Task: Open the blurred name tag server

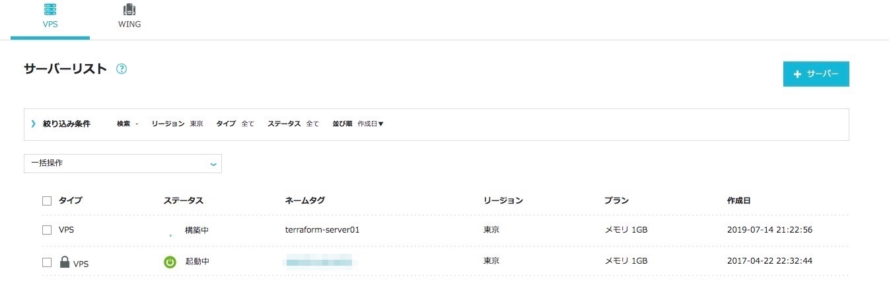Action: pyautogui.click(x=320, y=262)
